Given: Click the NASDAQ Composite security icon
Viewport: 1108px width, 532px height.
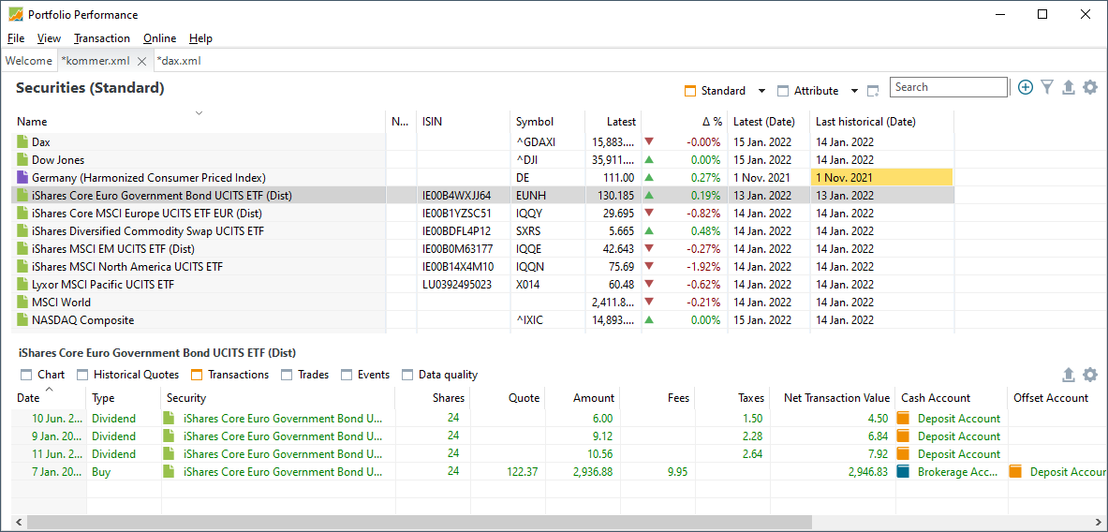Looking at the screenshot, I should click(22, 320).
